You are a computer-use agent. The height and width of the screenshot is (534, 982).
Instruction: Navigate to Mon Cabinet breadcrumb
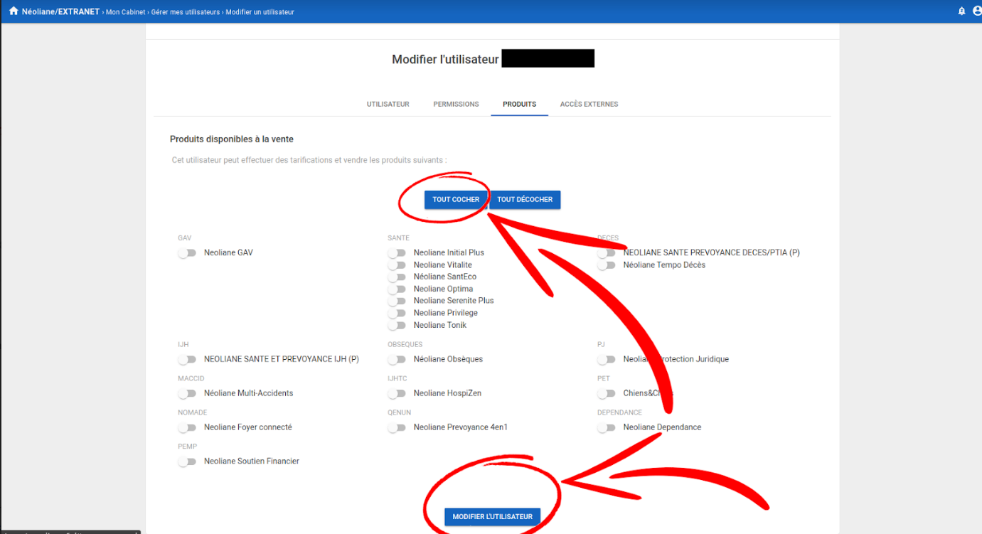[126, 12]
